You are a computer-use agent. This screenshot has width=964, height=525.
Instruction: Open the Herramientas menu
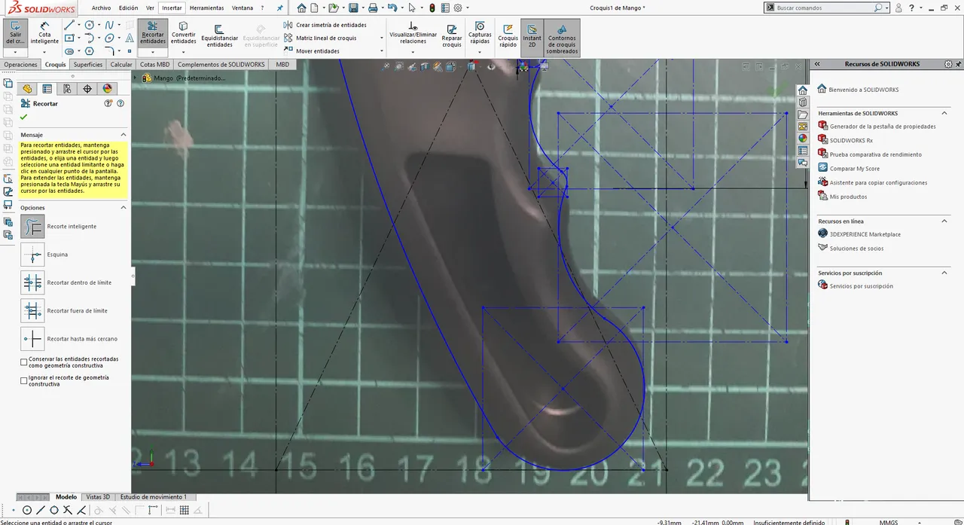(206, 8)
